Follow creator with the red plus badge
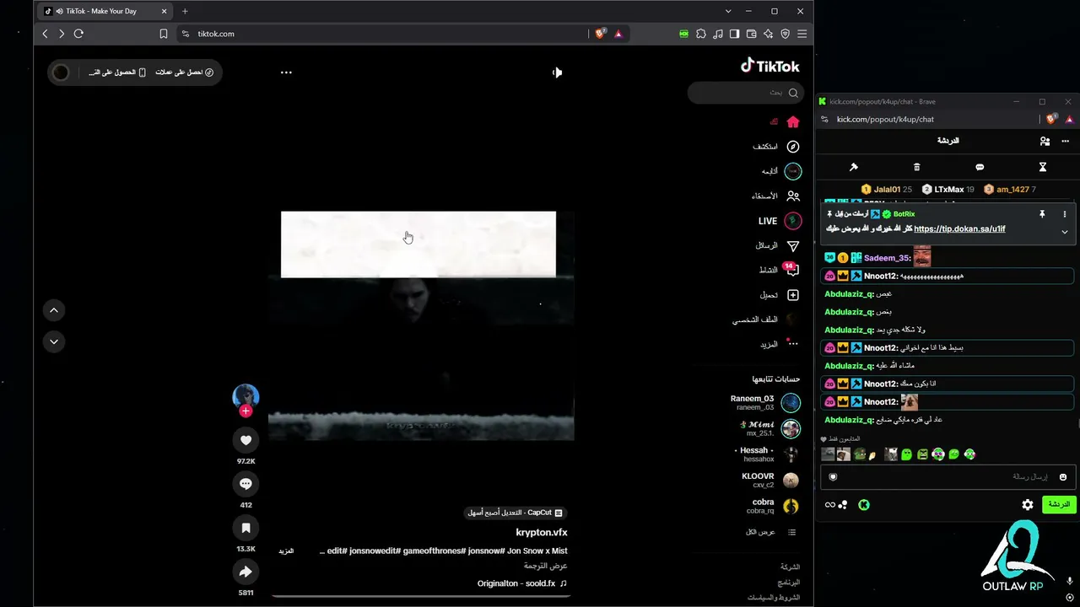 coord(246,411)
